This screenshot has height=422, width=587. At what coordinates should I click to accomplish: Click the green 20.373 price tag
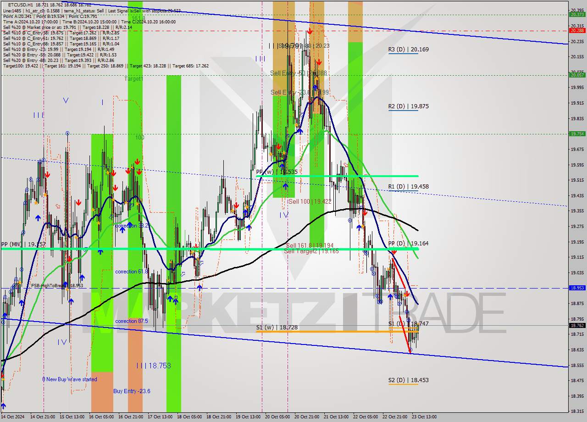577,15
